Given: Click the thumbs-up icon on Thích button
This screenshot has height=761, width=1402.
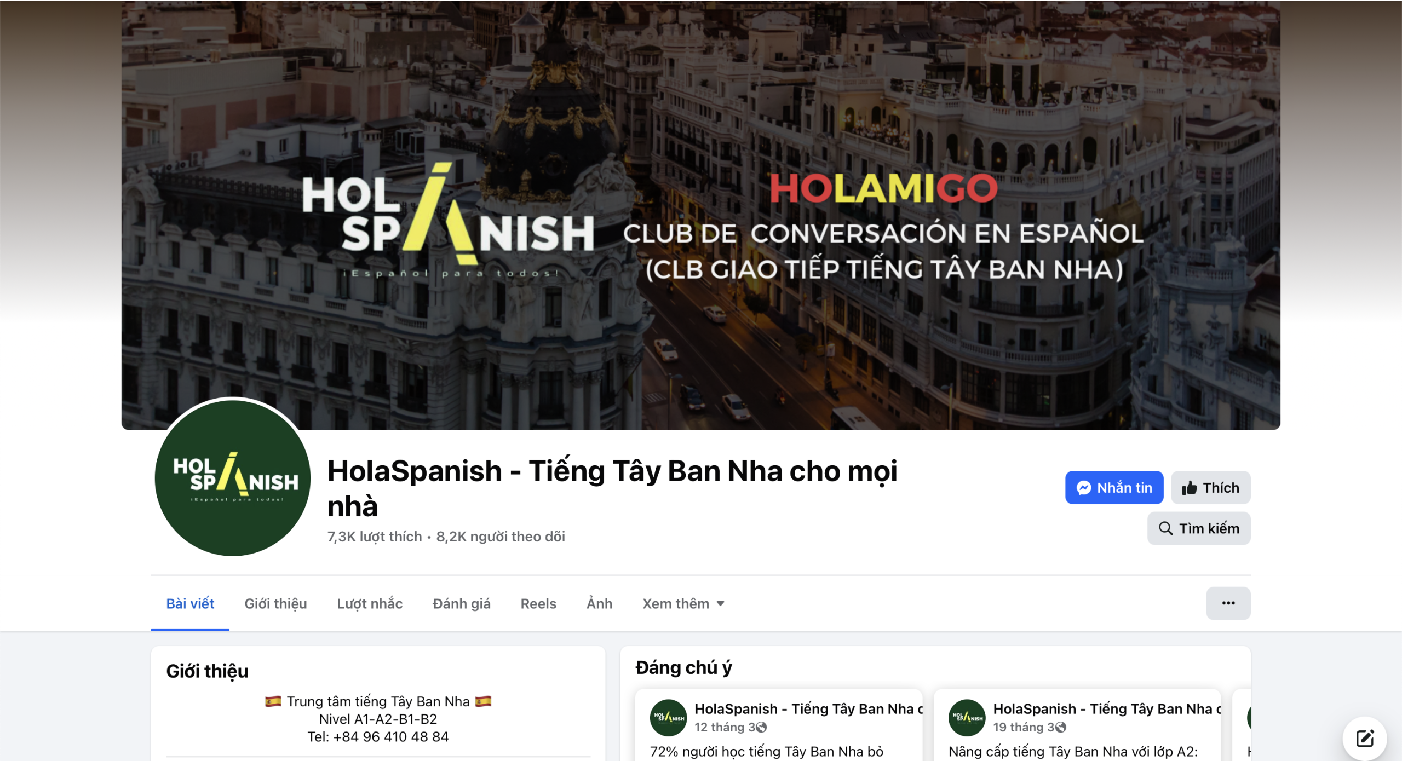Looking at the screenshot, I should pos(1189,488).
